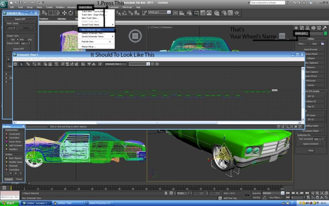The width and height of the screenshot is (329, 206).
Task: Switch to the Motion command panel tab
Action: [313, 28]
